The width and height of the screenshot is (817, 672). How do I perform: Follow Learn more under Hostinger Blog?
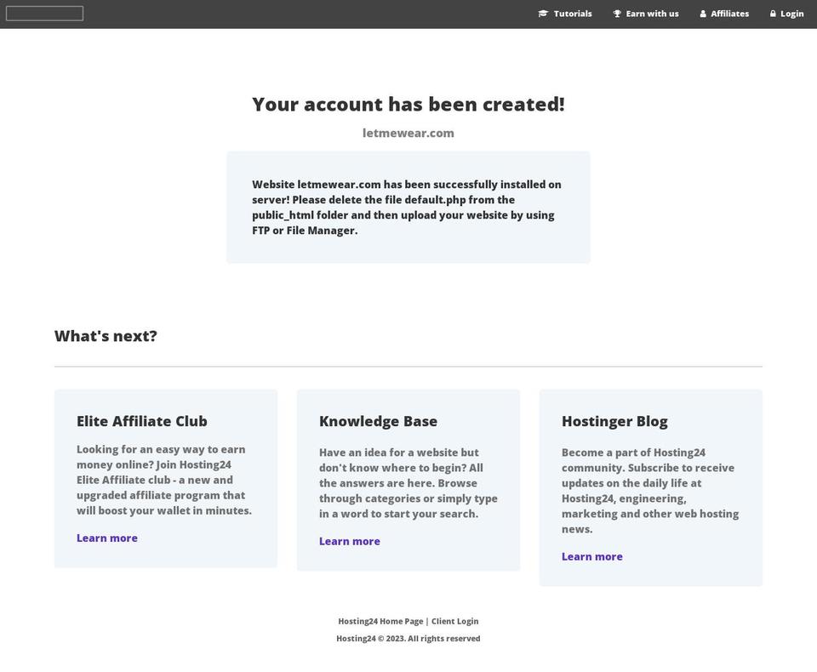click(x=592, y=556)
